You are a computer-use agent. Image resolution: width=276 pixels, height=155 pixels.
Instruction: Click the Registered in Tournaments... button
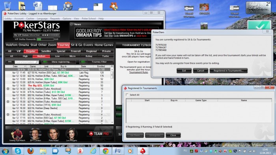pos(228,70)
